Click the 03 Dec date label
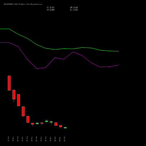146x146 pixels. [x=60, y=139]
